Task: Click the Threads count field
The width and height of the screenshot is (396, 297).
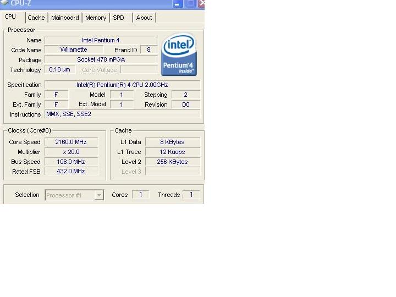Action: tap(191, 195)
